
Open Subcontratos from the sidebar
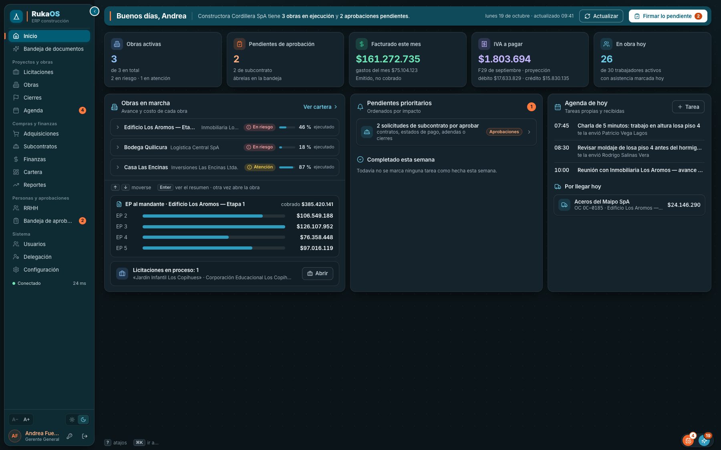coord(49,146)
